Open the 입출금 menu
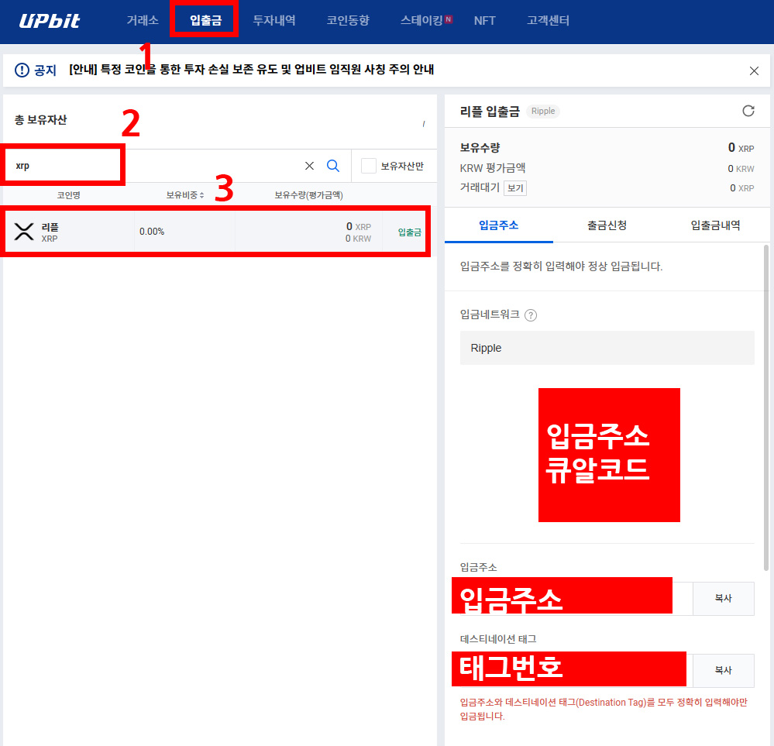Viewport: 774px width, 746px height. [206, 21]
